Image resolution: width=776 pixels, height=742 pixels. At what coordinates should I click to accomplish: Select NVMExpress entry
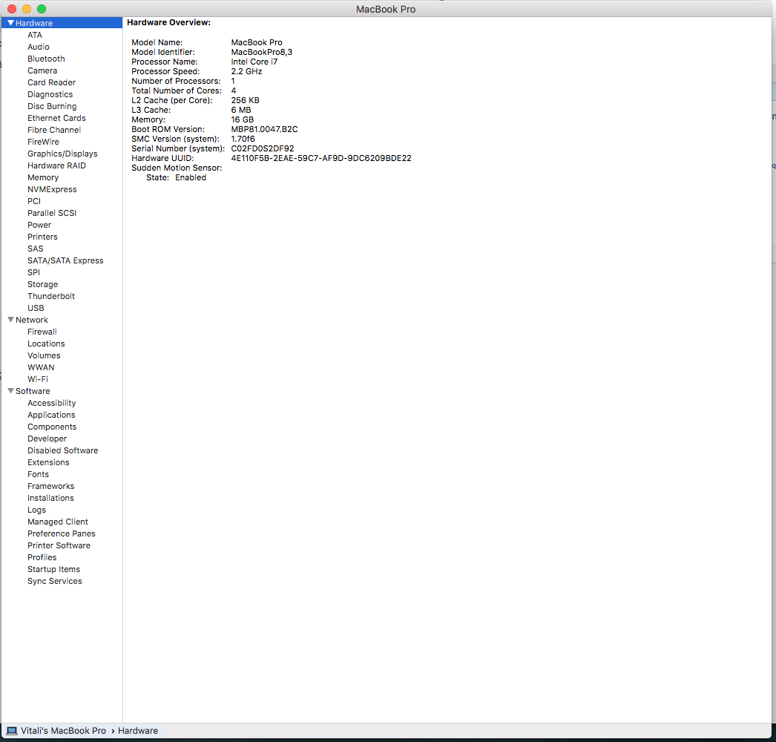(x=52, y=189)
